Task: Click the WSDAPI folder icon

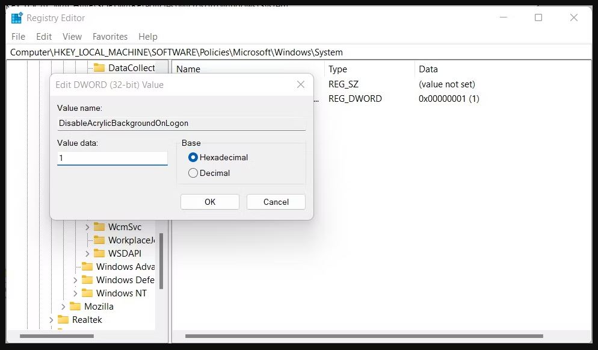Action: [x=99, y=254]
